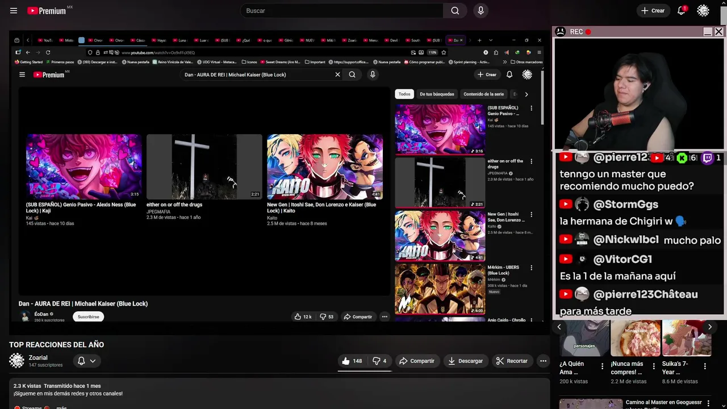Open inner video's more actions ellipsis
Viewport: 727px width, 409px height.
click(385, 316)
